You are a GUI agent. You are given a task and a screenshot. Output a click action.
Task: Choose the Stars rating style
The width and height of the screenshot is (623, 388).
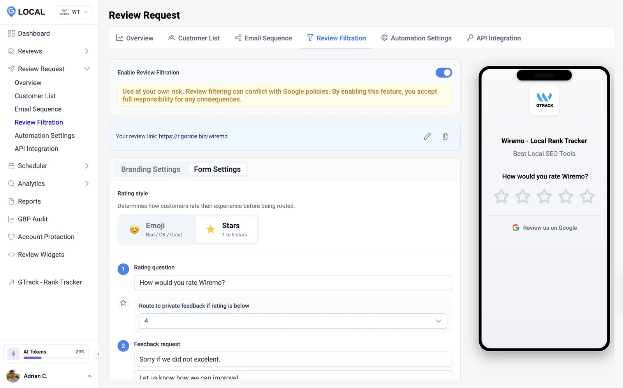pyautogui.click(x=227, y=230)
